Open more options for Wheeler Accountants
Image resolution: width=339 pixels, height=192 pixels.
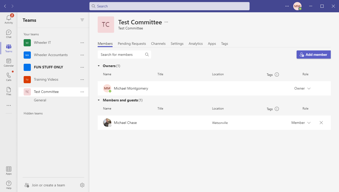(82, 55)
